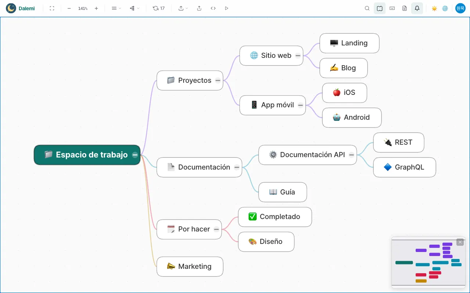Change language with the globe icon
The width and height of the screenshot is (470, 293).
(x=445, y=8)
